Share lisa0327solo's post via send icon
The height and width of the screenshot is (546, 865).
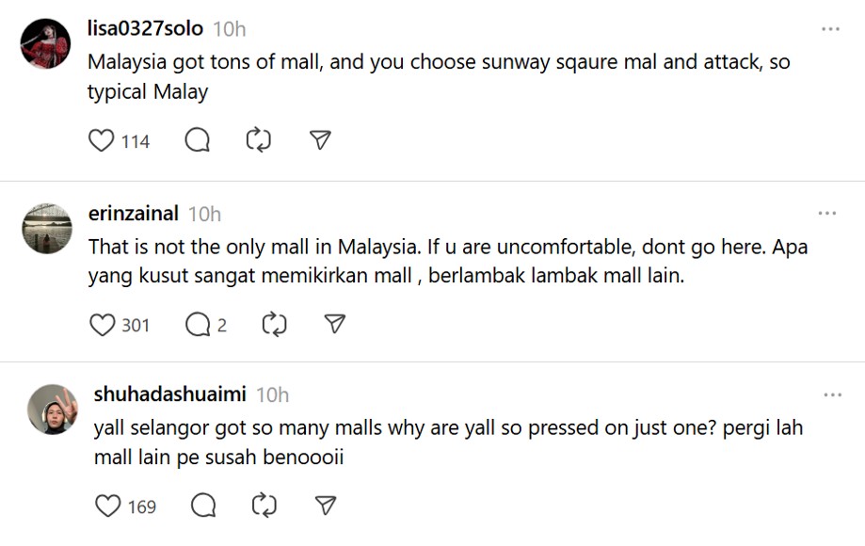tap(320, 141)
